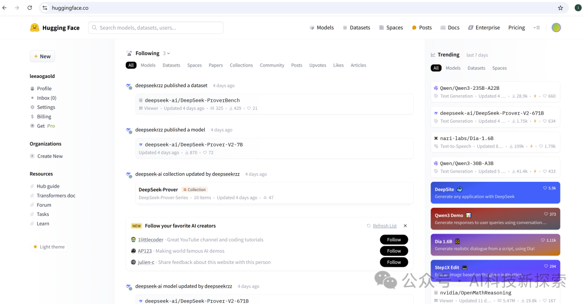Image resolution: width=585 pixels, height=304 pixels.
Task: Open Datasets in top navigation
Action: point(356,28)
